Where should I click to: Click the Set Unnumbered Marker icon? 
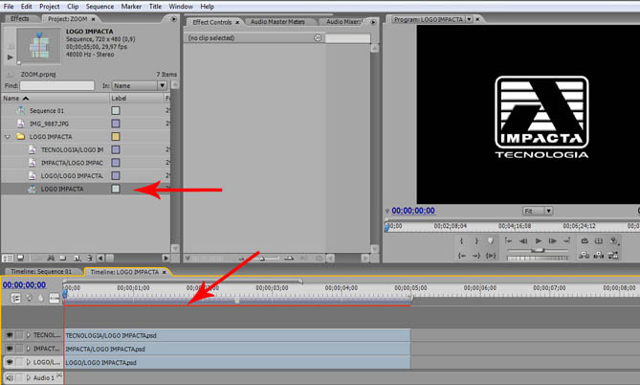pos(492,241)
